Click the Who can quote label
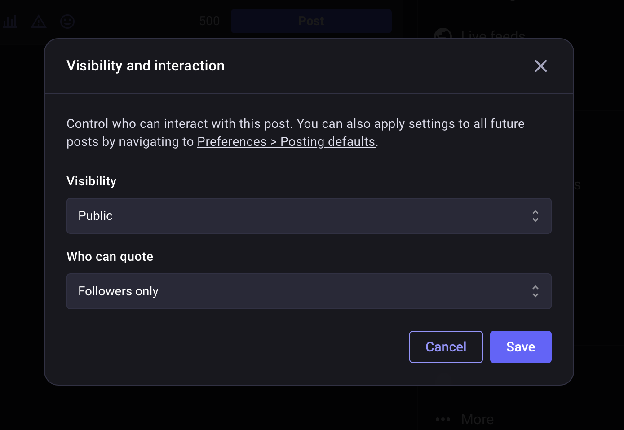Viewport: 624px width, 430px height. (110, 257)
